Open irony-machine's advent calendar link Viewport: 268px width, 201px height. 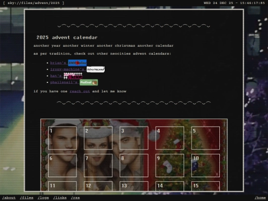tap(67, 69)
